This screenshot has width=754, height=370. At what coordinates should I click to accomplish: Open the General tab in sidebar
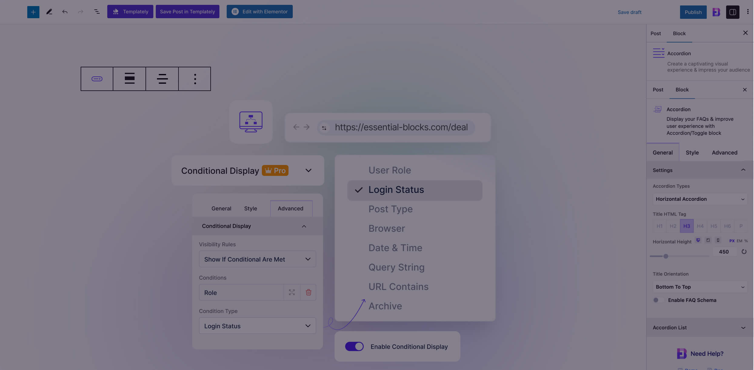(x=662, y=153)
